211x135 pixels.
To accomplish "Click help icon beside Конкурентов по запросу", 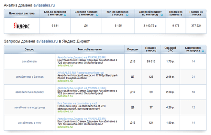I will click(x=203, y=51).
